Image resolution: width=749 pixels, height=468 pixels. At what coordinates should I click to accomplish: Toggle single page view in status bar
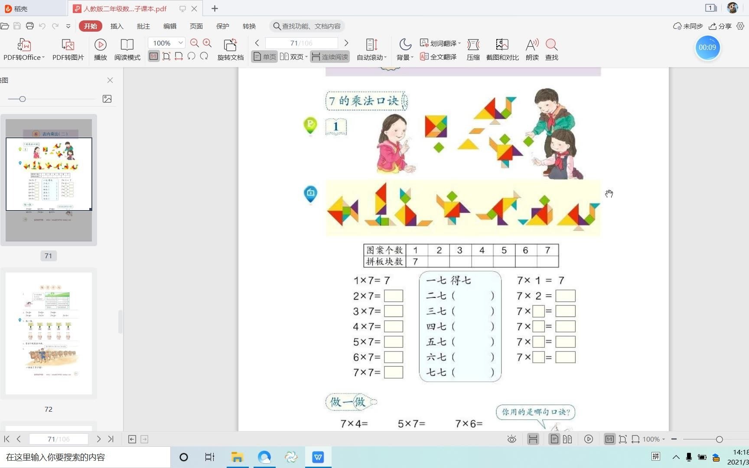(x=554, y=439)
